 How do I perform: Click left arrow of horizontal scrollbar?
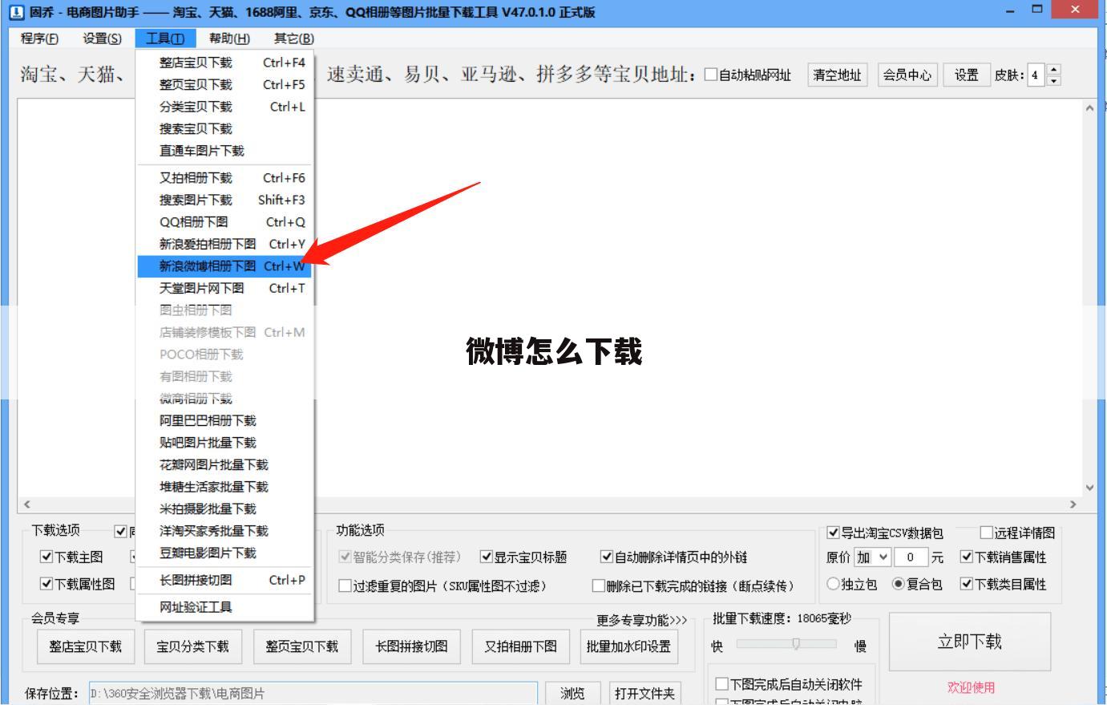pyautogui.click(x=26, y=504)
